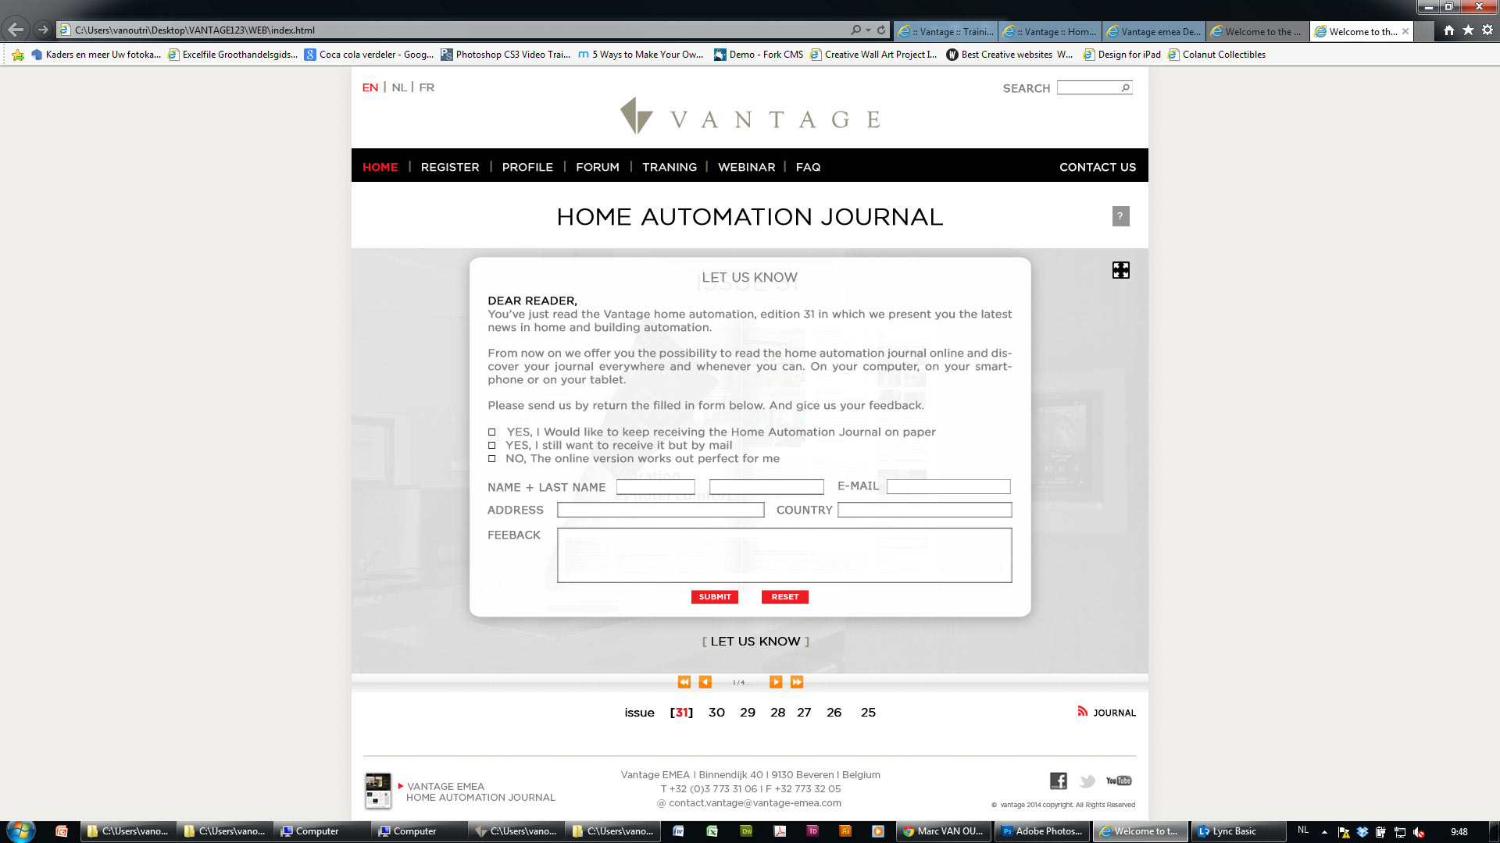Check 'NO, online version works' option

click(x=491, y=458)
